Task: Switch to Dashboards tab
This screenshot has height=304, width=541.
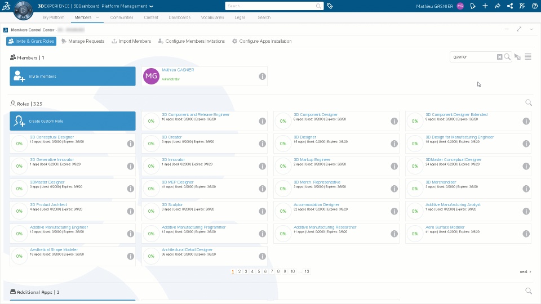Action: pos(179,17)
